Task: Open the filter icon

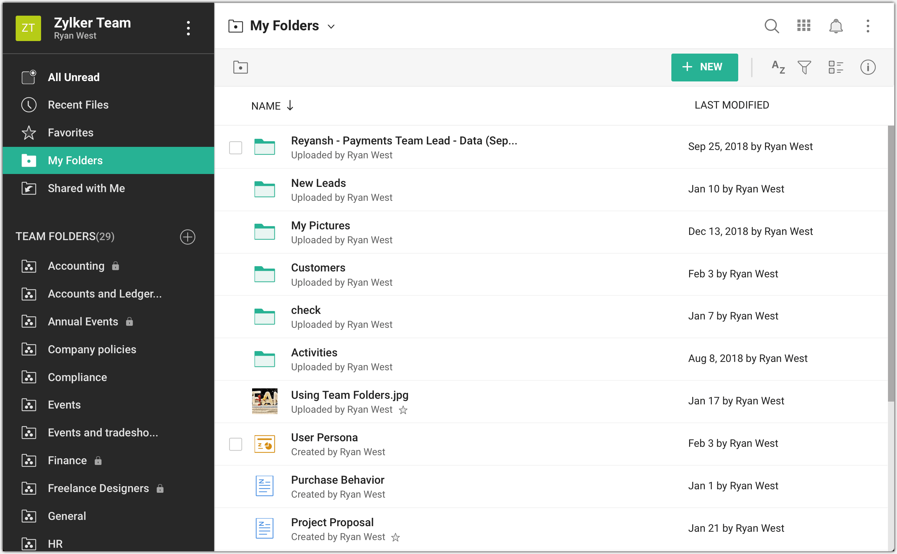Action: click(804, 68)
